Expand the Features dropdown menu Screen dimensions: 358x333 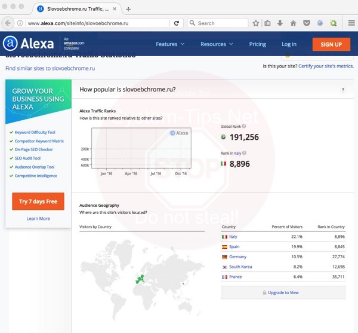click(x=170, y=44)
